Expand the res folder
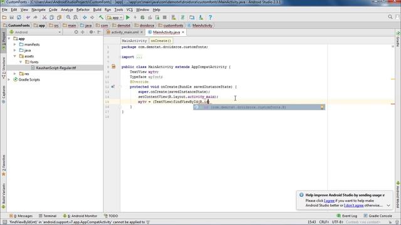The width and height of the screenshot is (401, 225). tap(15, 74)
